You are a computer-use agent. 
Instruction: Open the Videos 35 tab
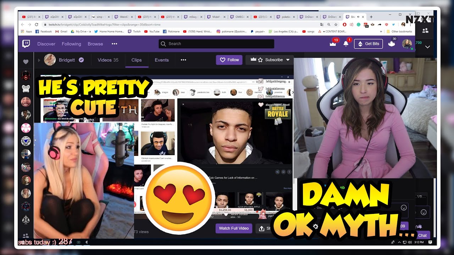tap(108, 60)
